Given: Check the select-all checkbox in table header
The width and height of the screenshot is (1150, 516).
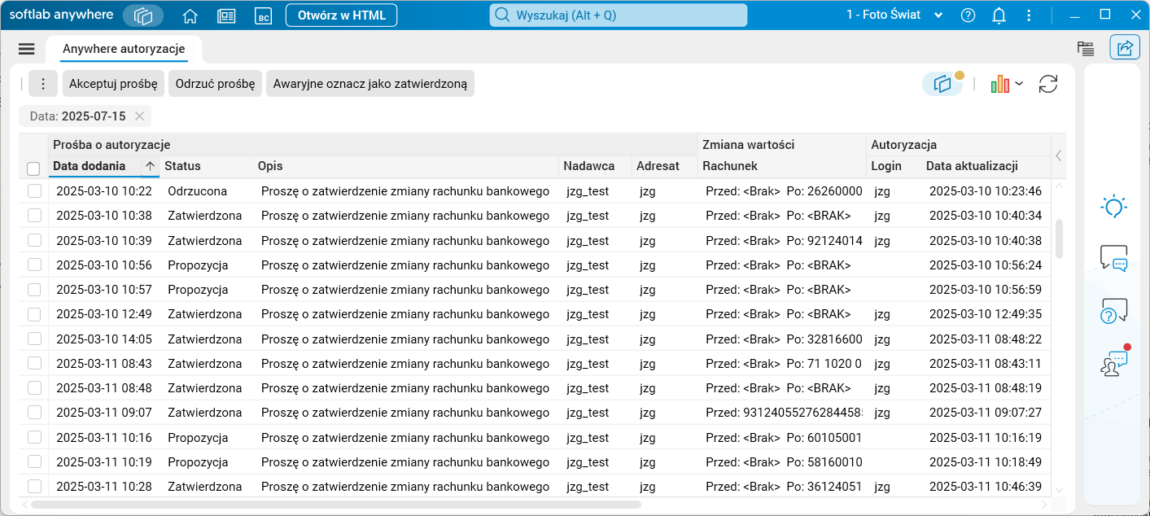Looking at the screenshot, I should (x=34, y=168).
